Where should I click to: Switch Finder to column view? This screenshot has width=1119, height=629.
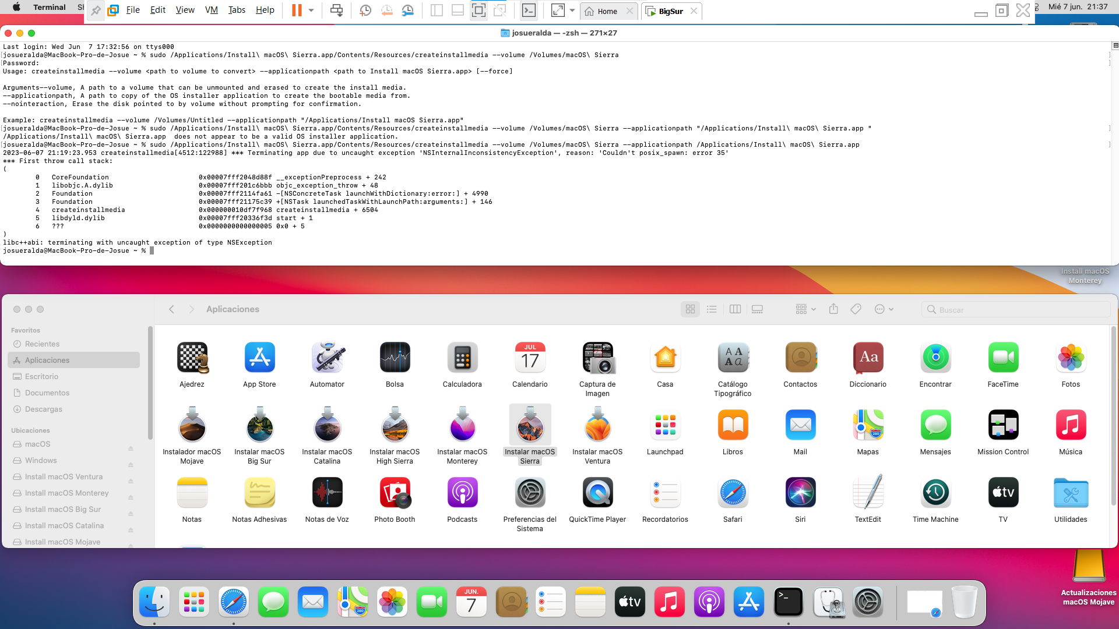(x=735, y=309)
